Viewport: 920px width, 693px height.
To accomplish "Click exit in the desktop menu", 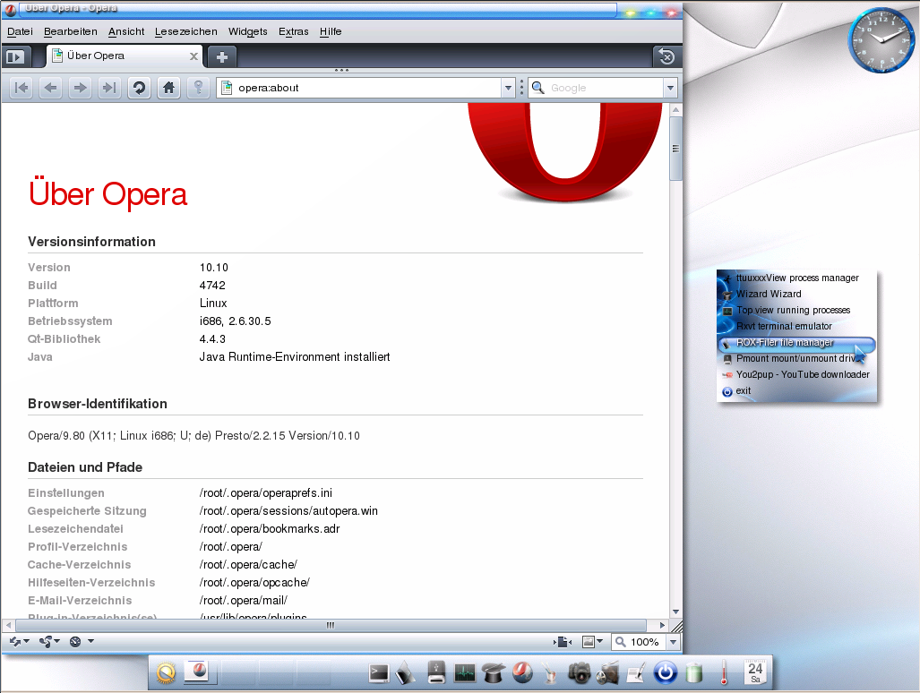I will [x=796, y=390].
